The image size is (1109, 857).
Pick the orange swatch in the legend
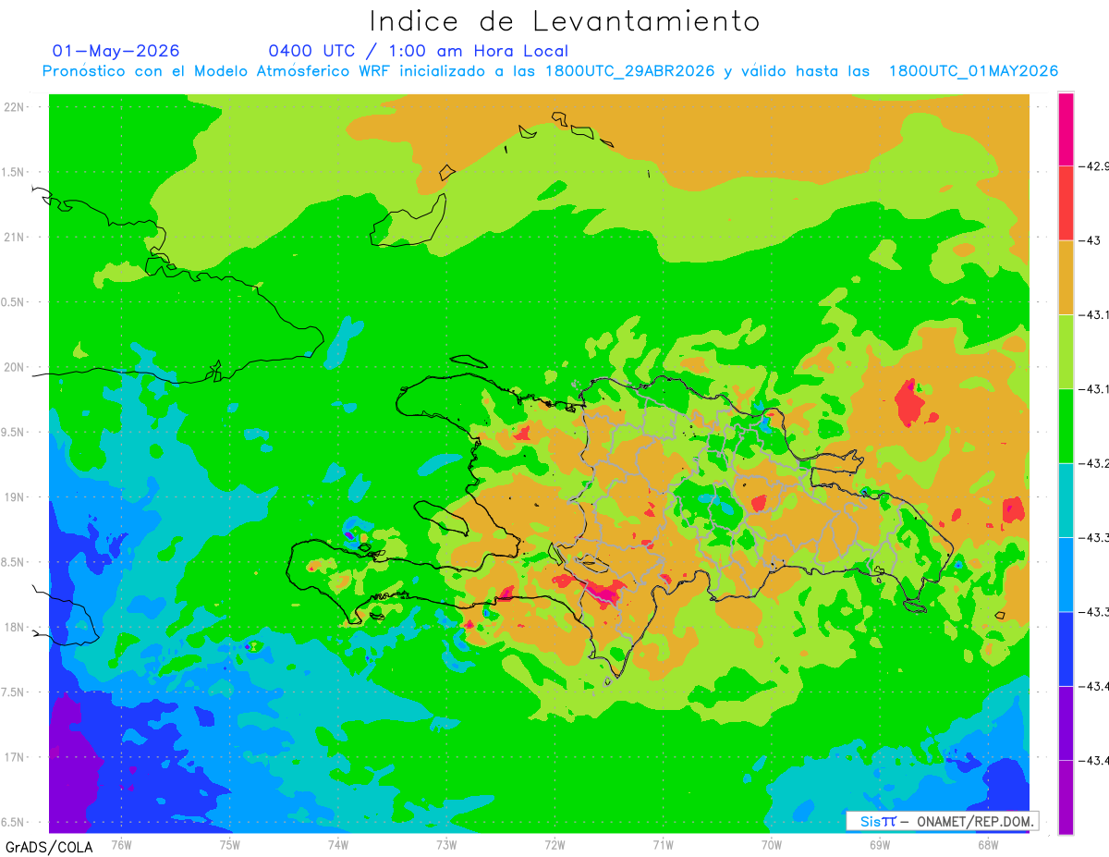[1066, 277]
